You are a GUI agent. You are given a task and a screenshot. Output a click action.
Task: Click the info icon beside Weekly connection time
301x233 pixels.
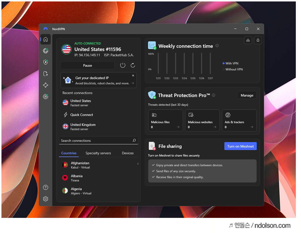(x=217, y=46)
